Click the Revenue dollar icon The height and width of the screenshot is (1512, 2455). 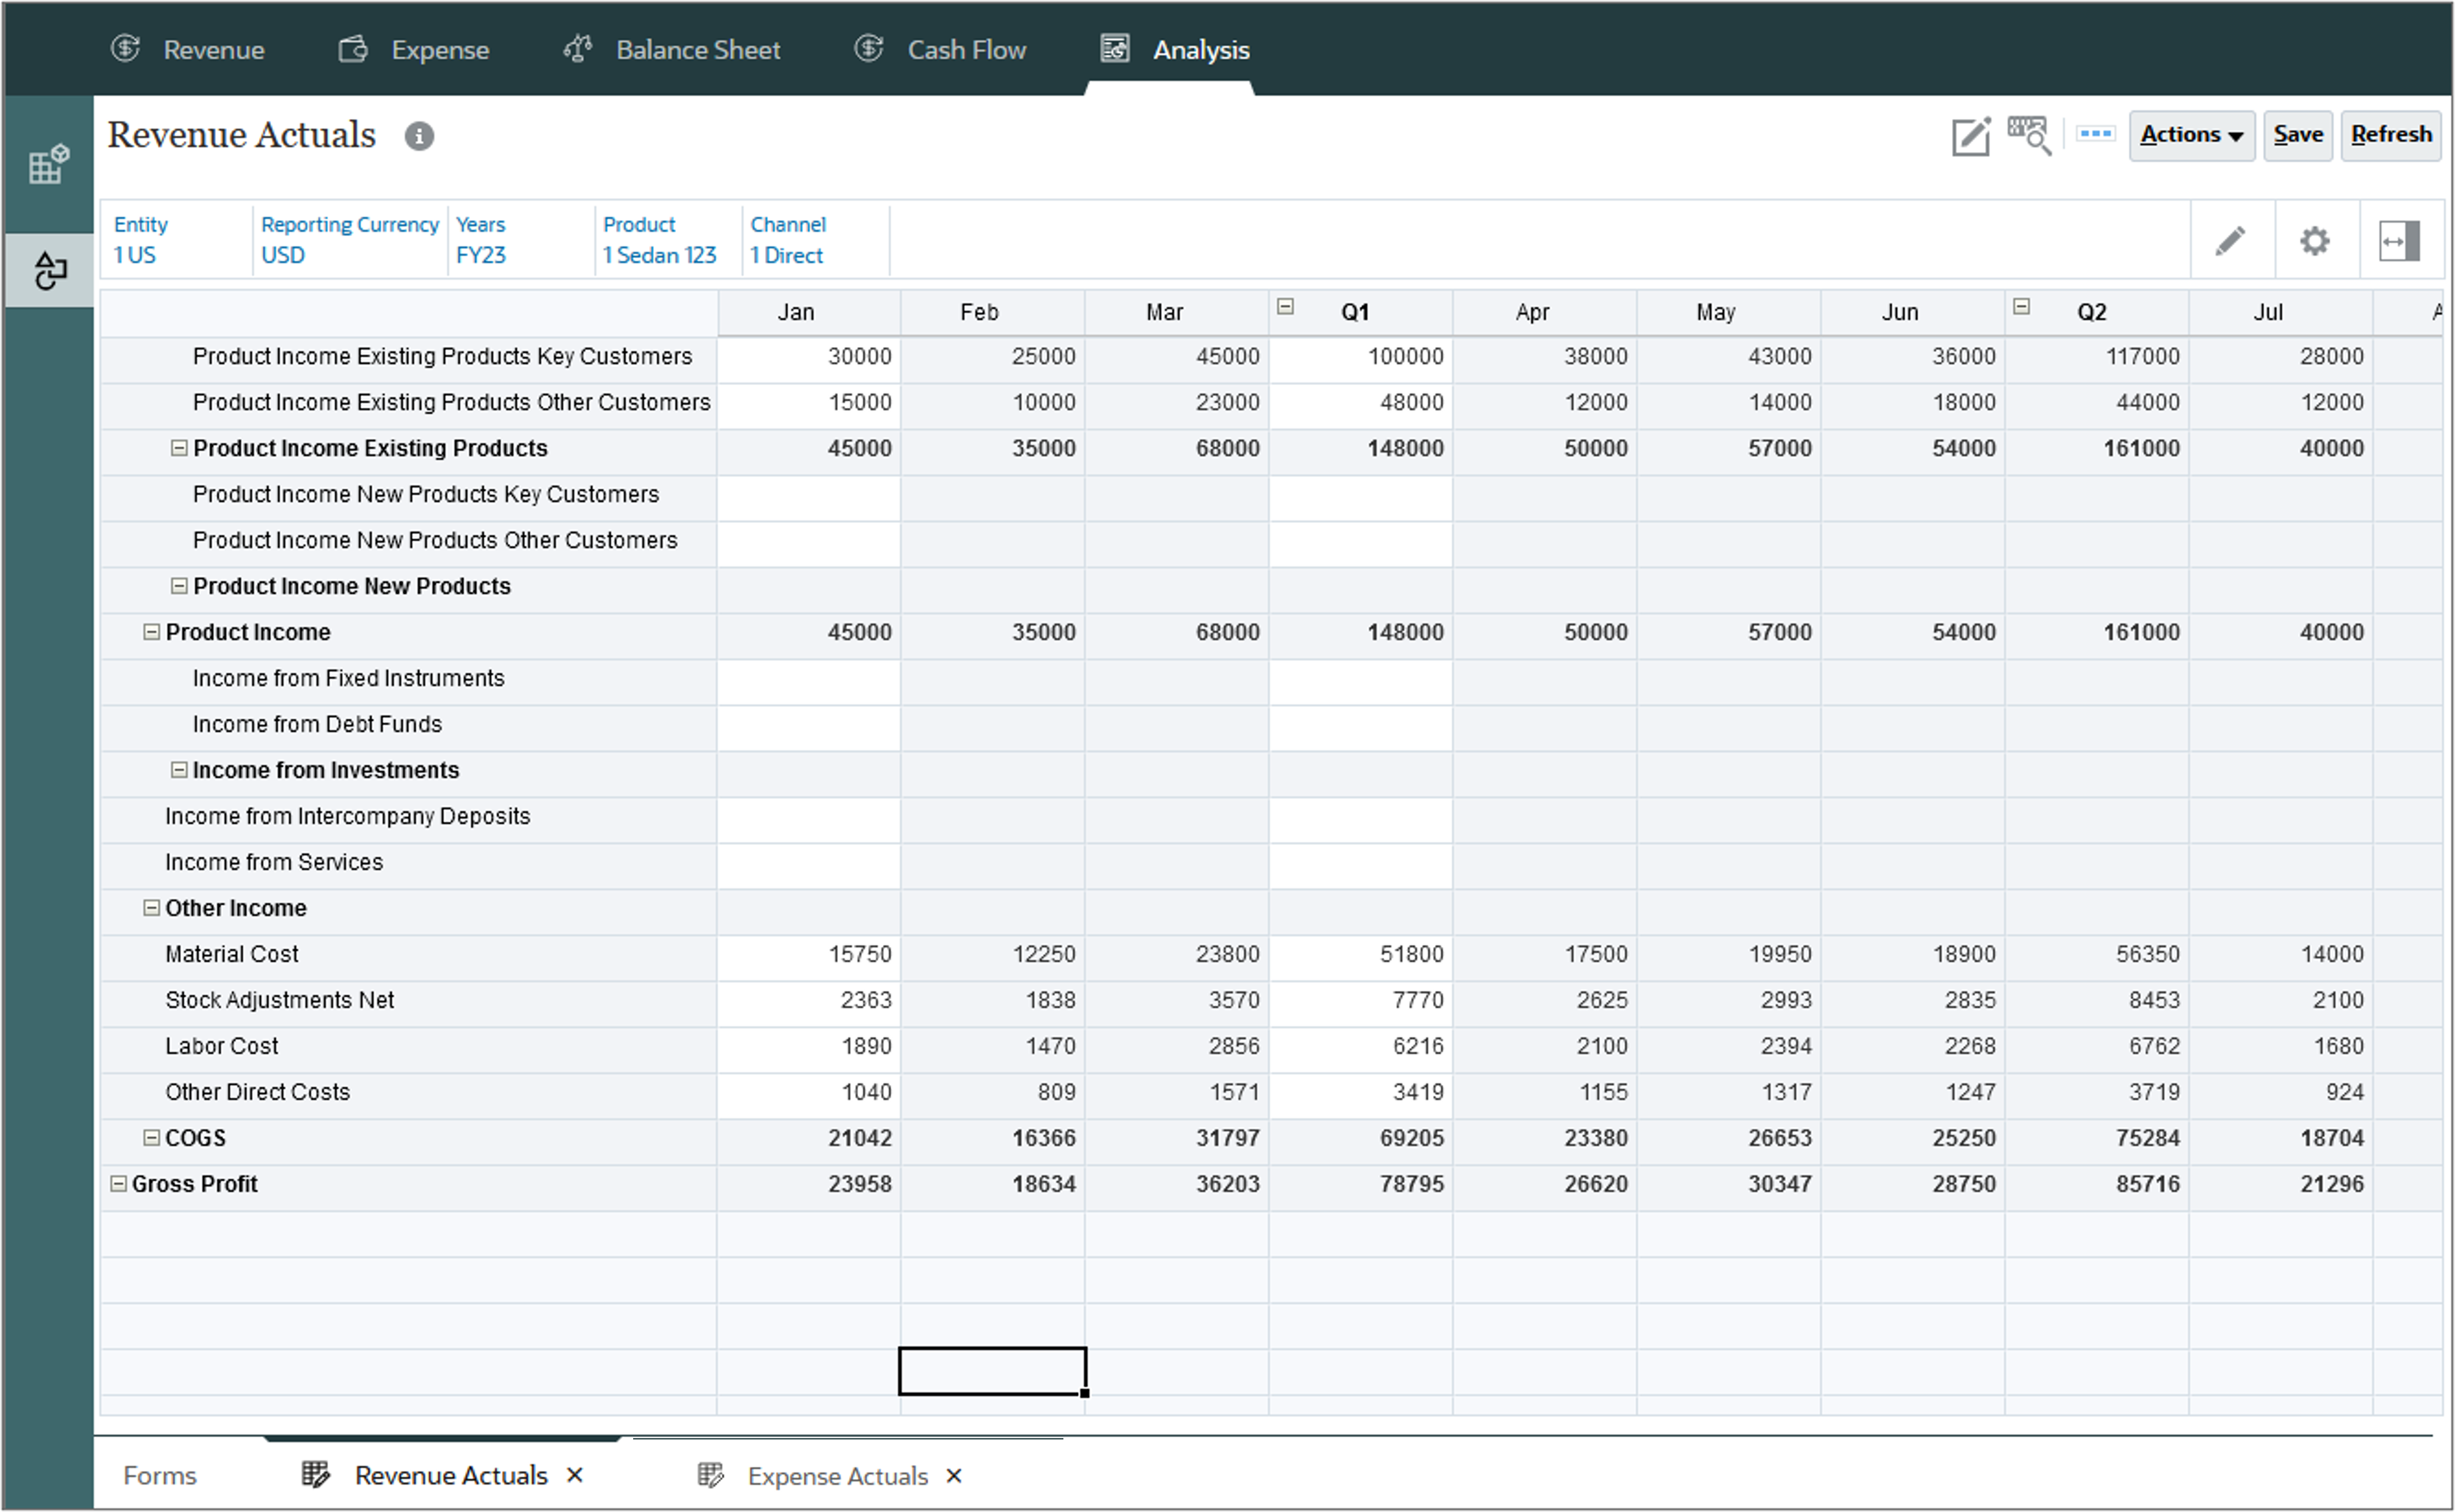[x=125, y=48]
